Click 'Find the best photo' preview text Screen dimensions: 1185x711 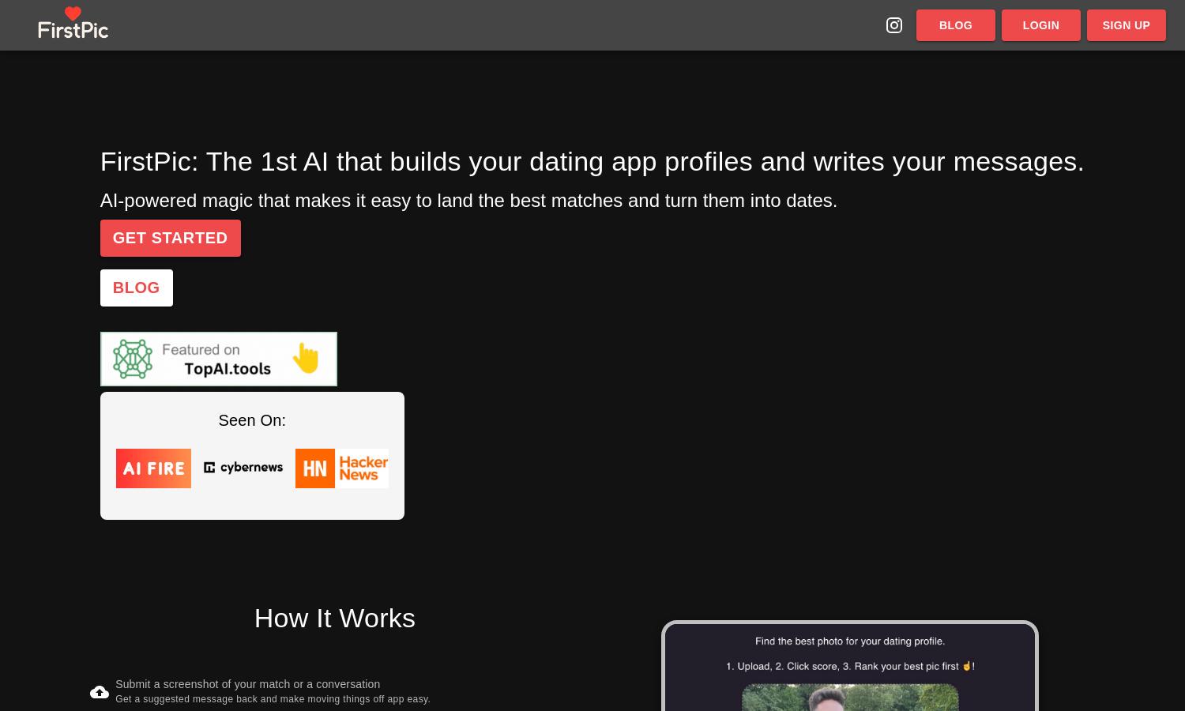tap(850, 641)
